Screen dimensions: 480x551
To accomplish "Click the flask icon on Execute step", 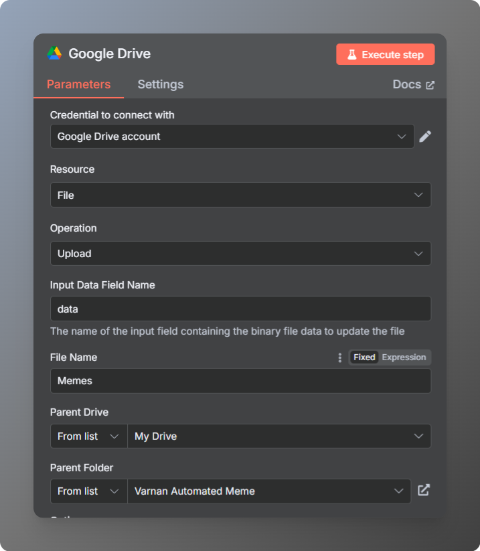I will point(352,54).
